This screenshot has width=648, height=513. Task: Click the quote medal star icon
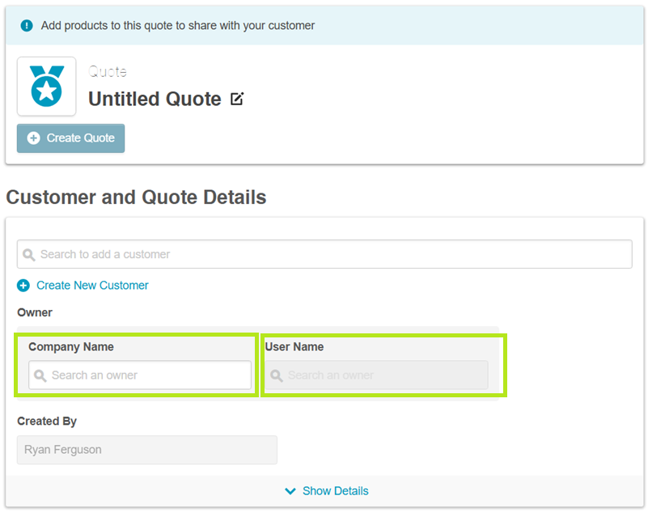(x=46, y=86)
